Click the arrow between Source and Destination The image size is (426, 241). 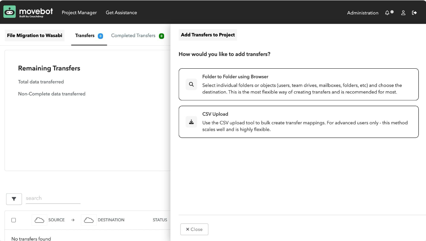tap(73, 220)
